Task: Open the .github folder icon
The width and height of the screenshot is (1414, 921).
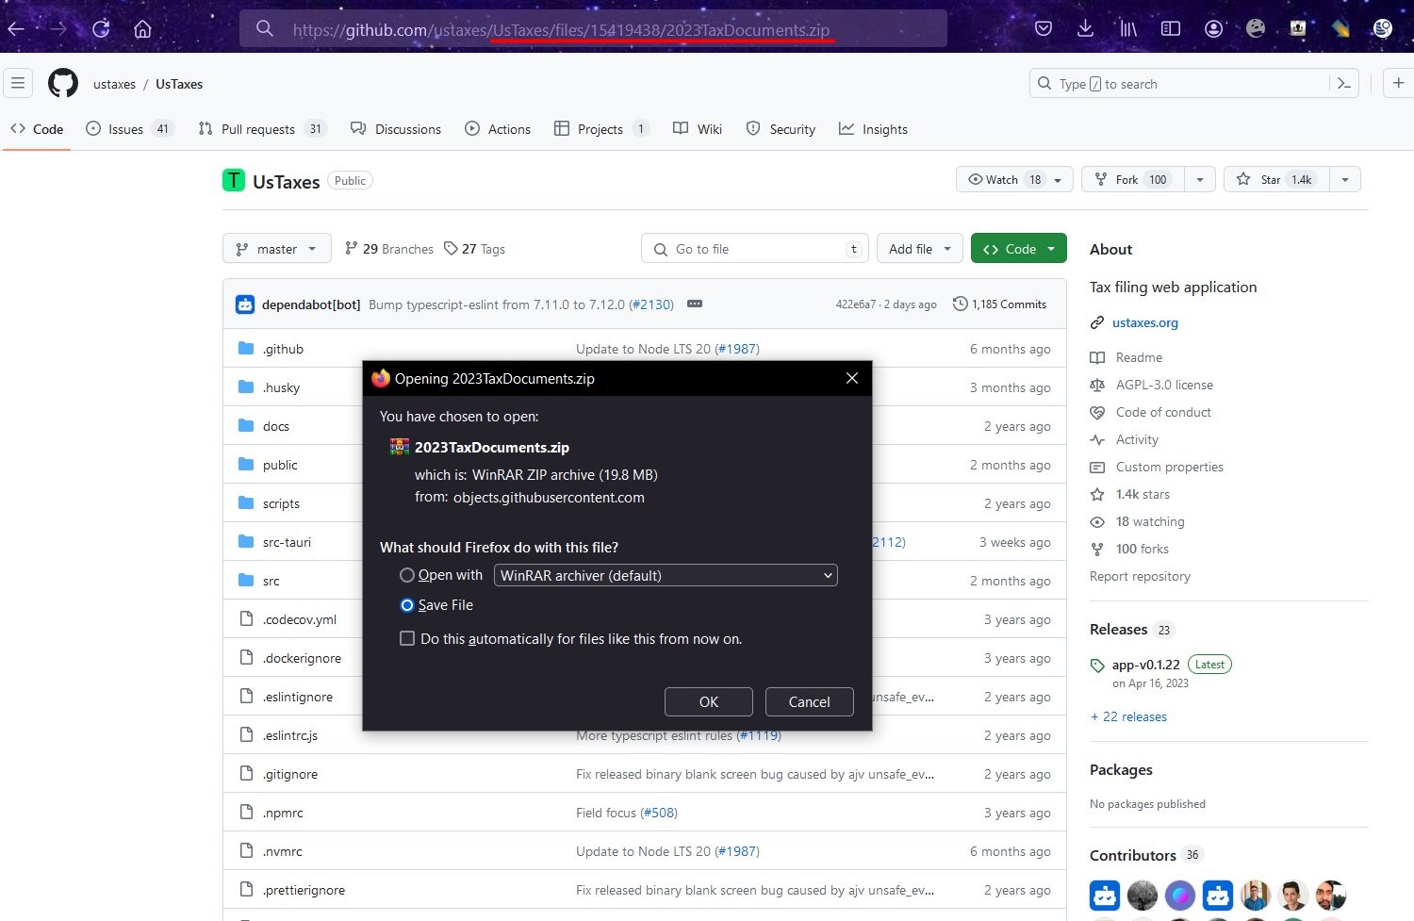Action: pos(246,348)
